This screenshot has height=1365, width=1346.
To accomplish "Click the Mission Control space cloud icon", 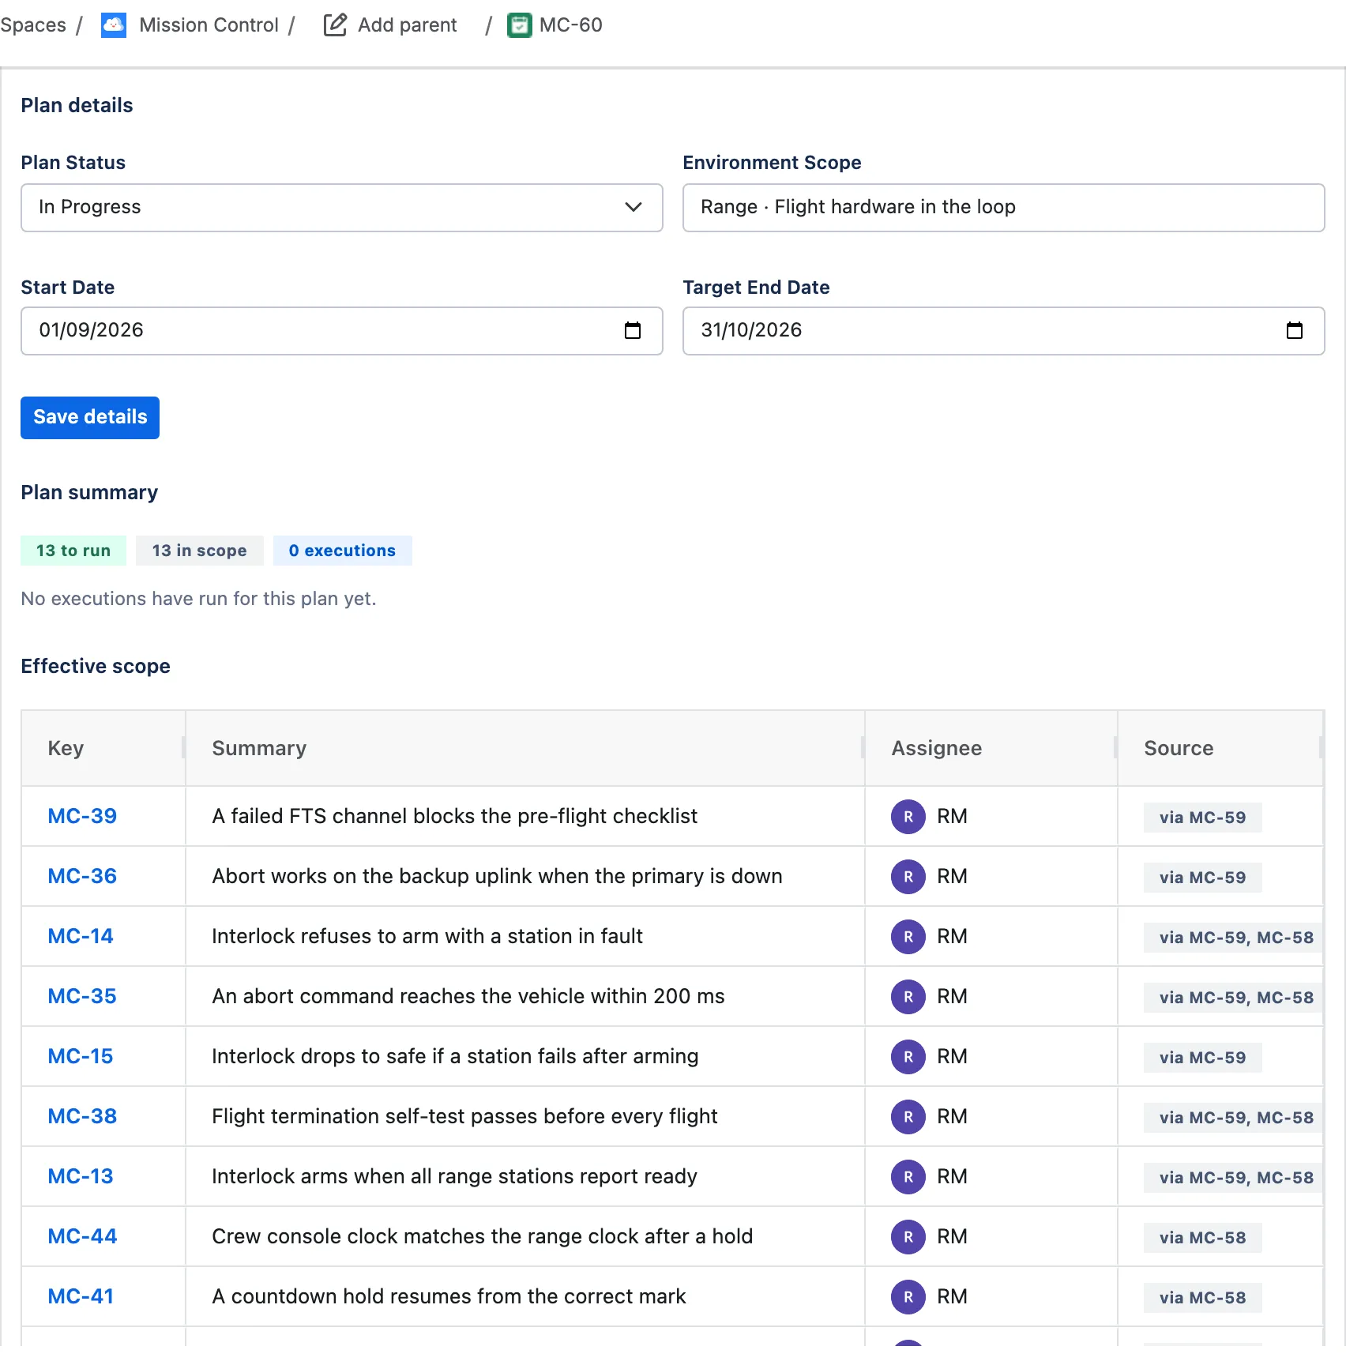I will click(x=114, y=25).
